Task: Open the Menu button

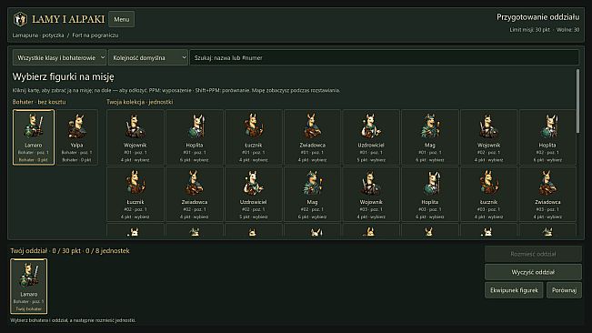Action: tap(122, 19)
